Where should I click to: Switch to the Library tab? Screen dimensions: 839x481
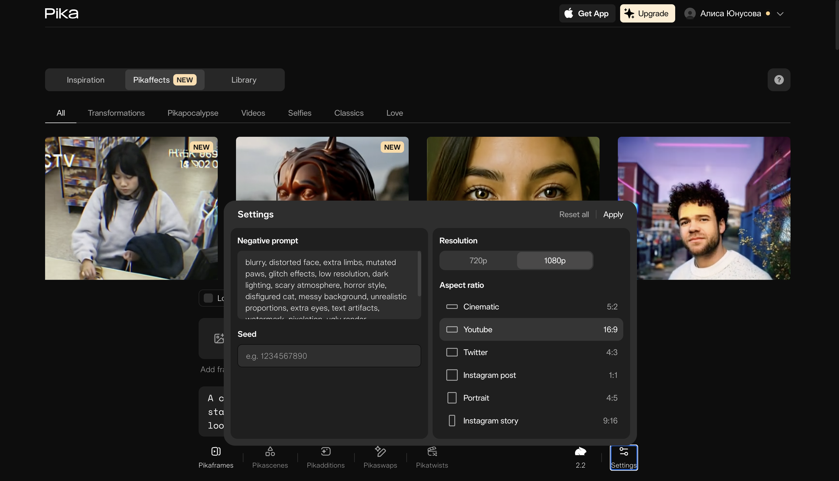coord(244,80)
